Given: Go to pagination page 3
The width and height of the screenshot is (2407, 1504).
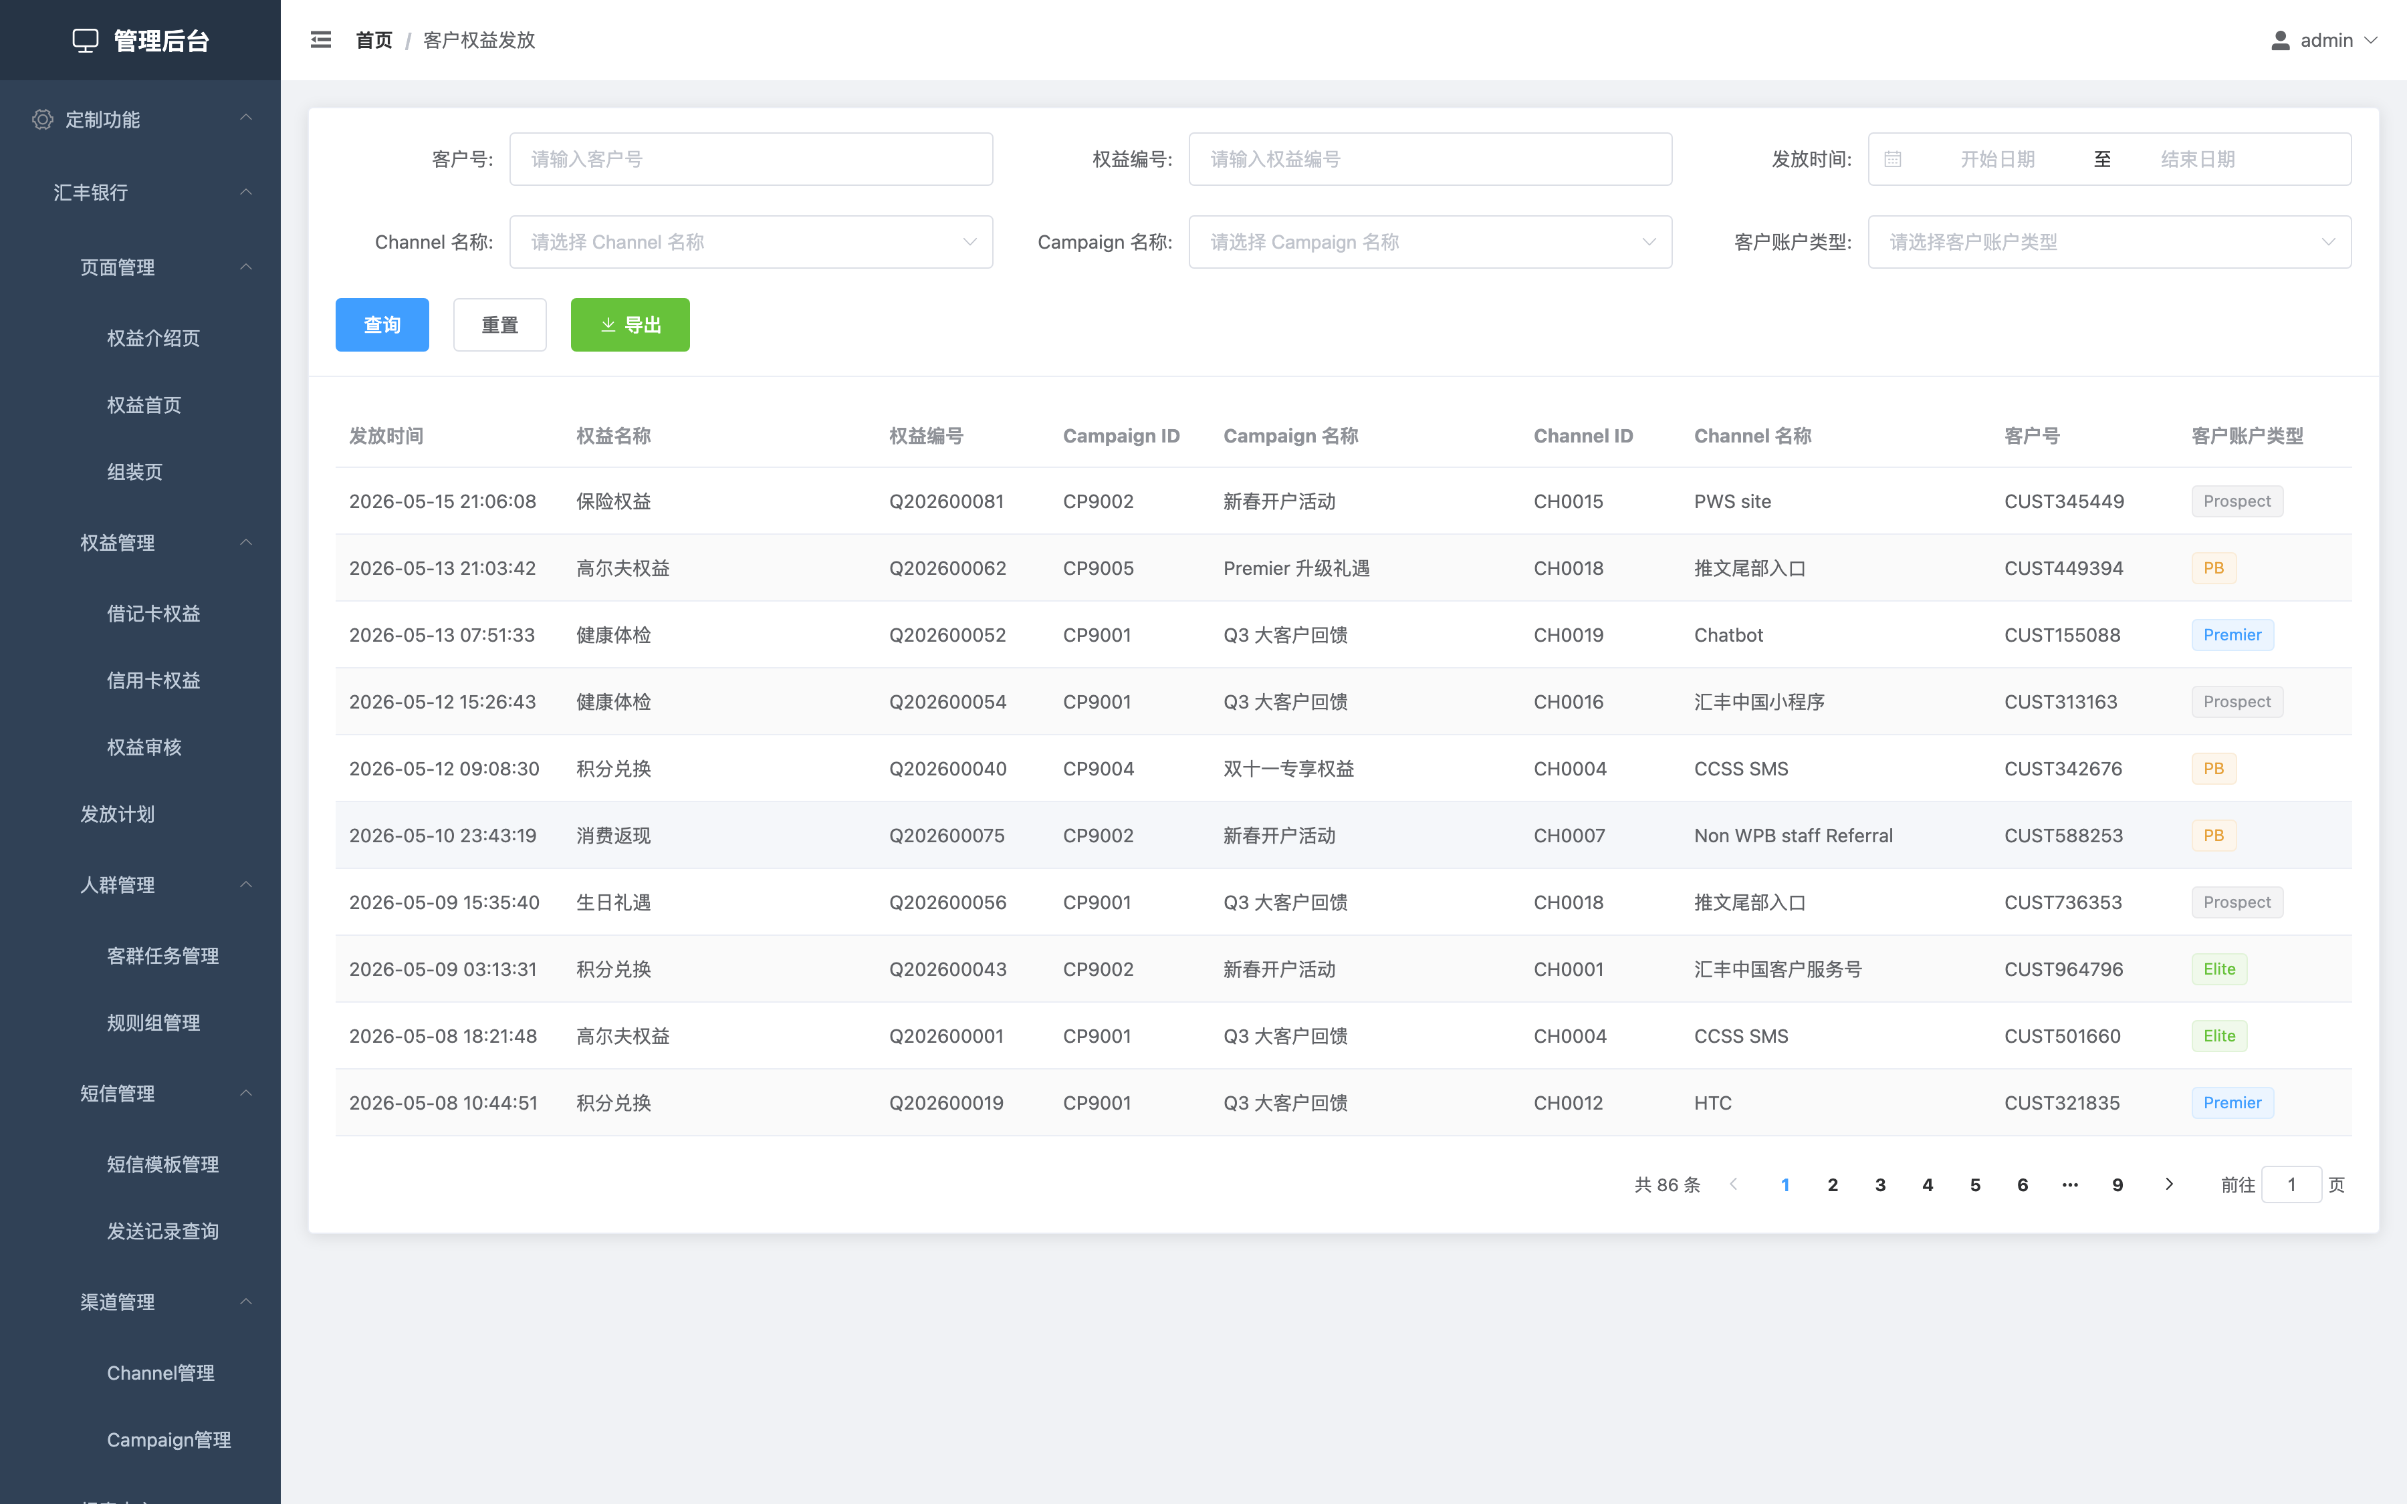Looking at the screenshot, I should (1880, 1184).
